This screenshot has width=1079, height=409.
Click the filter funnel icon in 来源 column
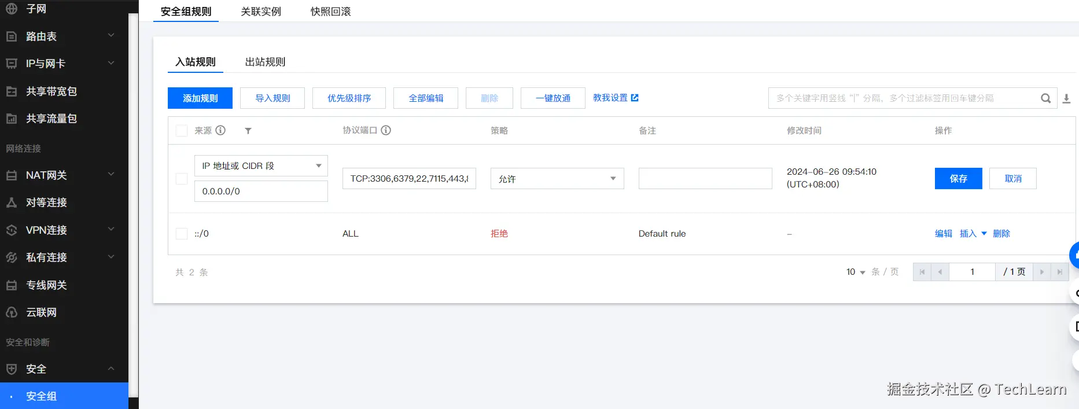[x=248, y=131]
